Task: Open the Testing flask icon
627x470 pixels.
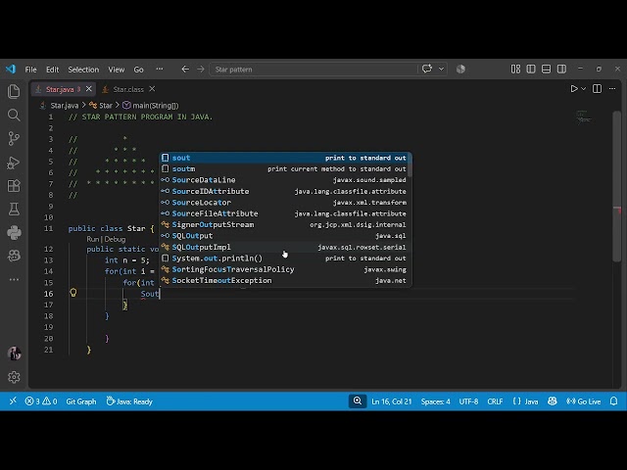Action: coord(14,209)
